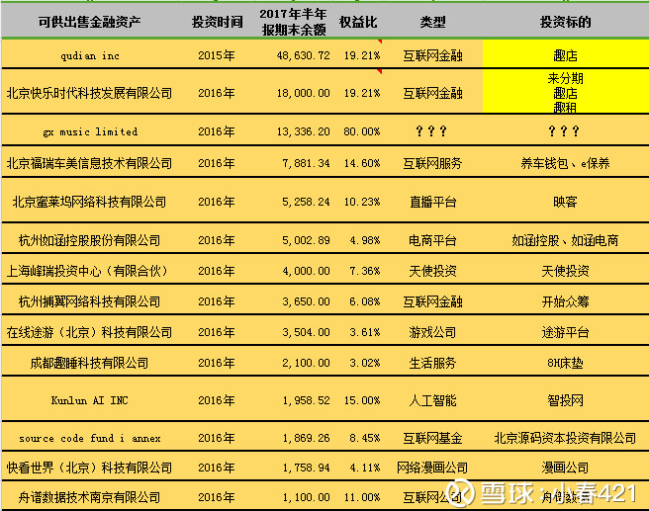Select the 8H床垫 target cell
Viewport: 649px width, 511px height.
pyautogui.click(x=565, y=363)
